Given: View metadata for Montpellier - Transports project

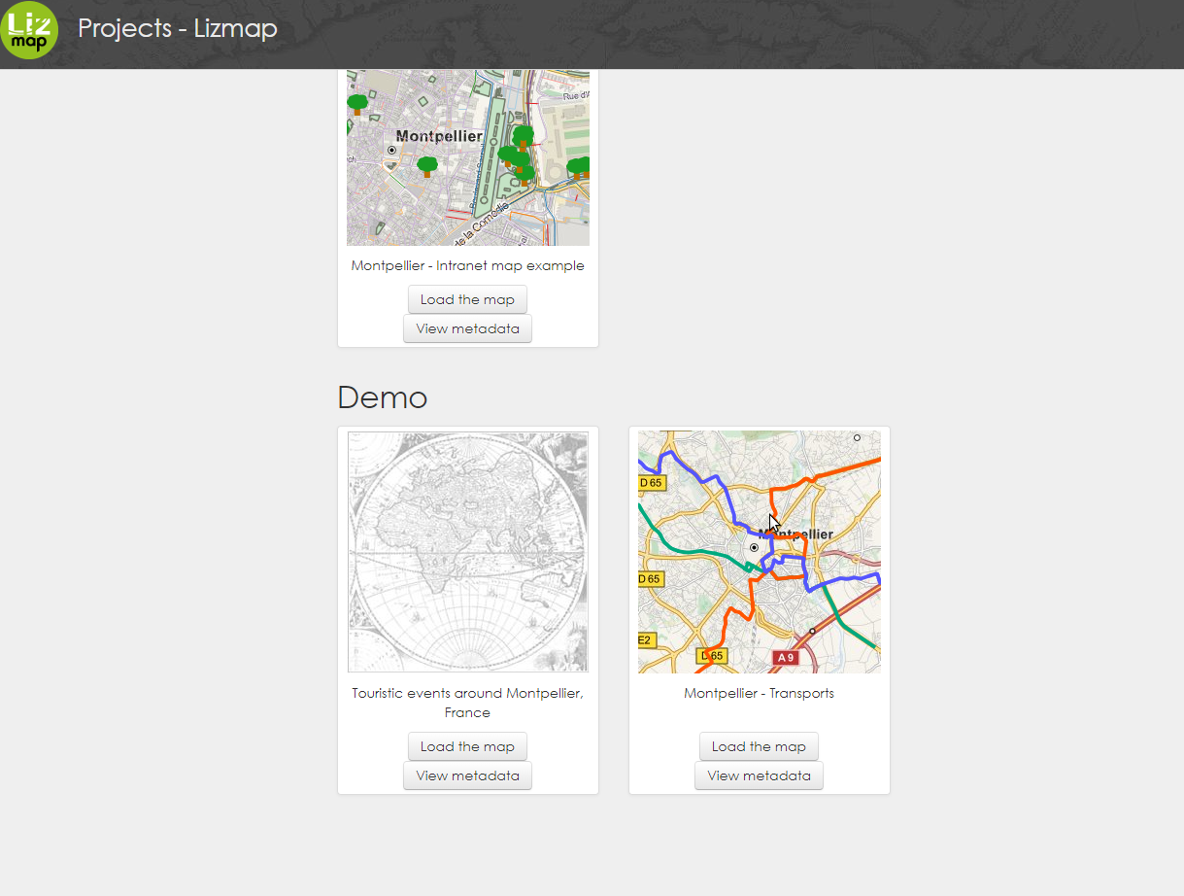Looking at the screenshot, I should point(759,775).
